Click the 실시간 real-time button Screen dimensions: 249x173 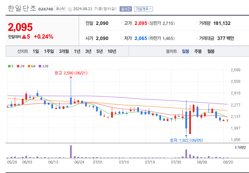tap(126, 9)
